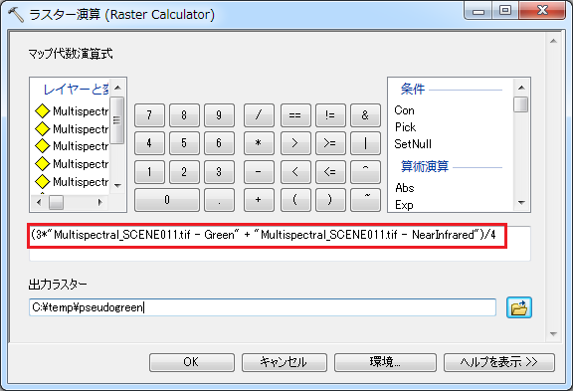This screenshot has height=391, width=573.
Task: Insert the plus operator
Action: (x=259, y=200)
